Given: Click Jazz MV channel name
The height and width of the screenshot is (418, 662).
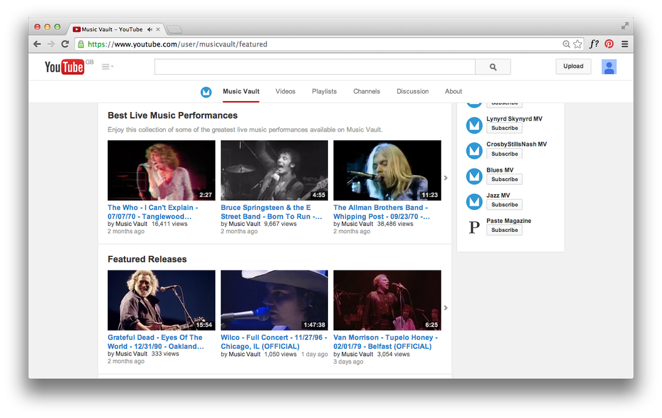Looking at the screenshot, I should click(x=498, y=195).
